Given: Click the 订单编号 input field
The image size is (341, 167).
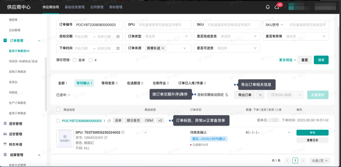Looking at the screenshot, I should coord(89,25).
